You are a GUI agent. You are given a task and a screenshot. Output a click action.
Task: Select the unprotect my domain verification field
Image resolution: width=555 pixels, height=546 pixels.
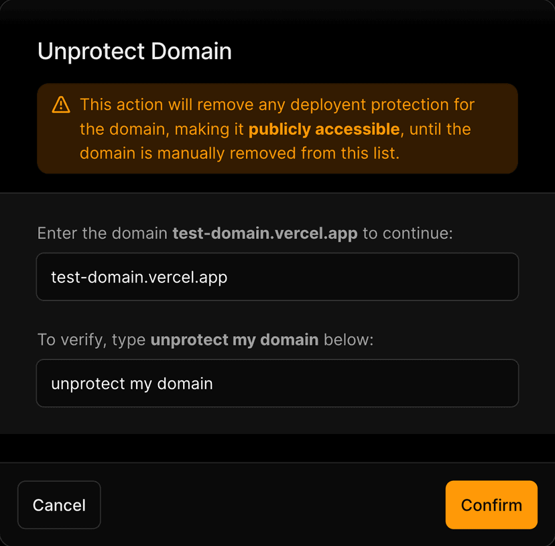[277, 383]
